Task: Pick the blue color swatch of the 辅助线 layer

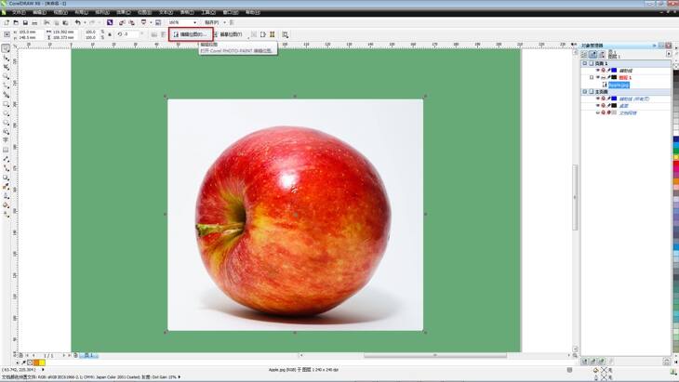Action: [x=614, y=70]
